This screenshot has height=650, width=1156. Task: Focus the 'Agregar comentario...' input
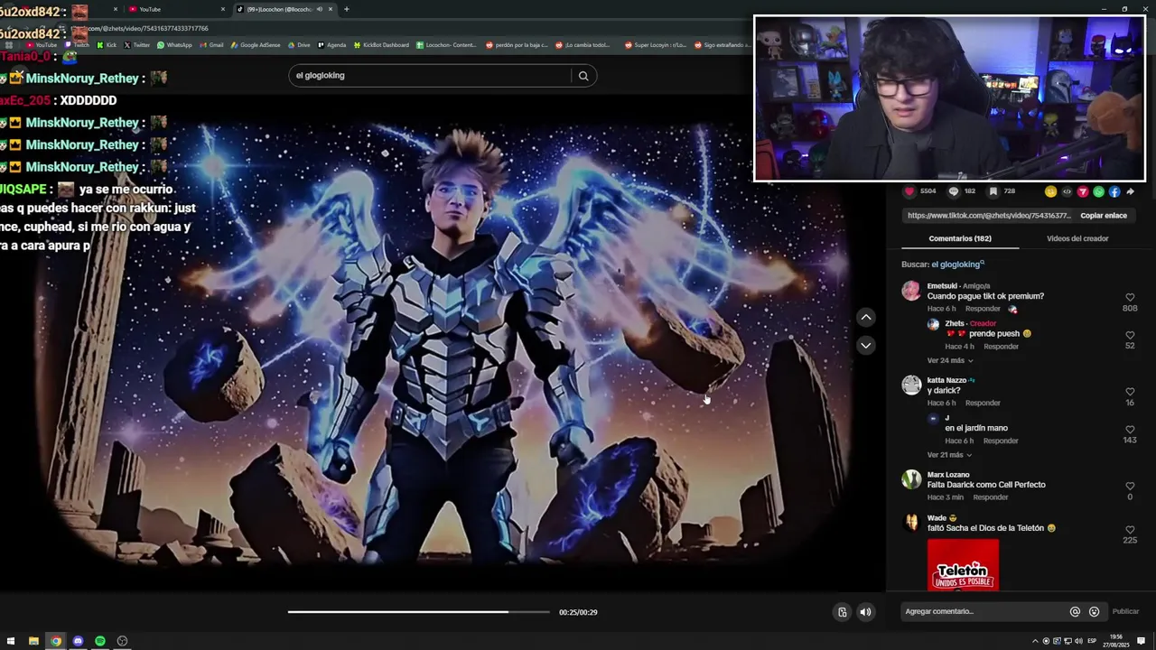(x=984, y=611)
